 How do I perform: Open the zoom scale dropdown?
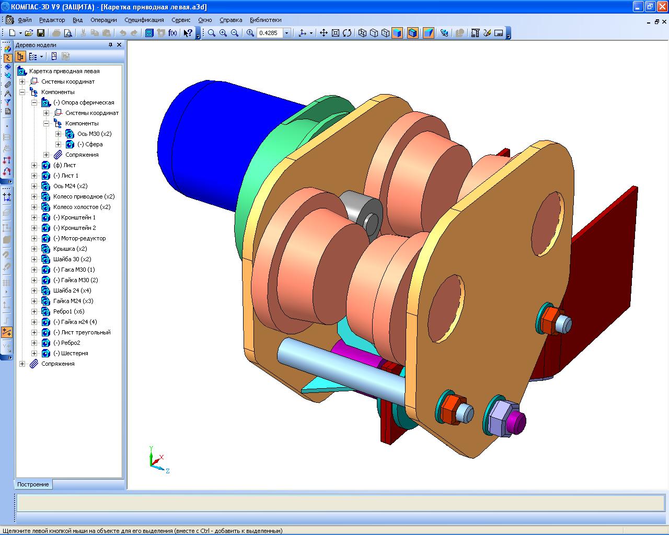(x=286, y=33)
